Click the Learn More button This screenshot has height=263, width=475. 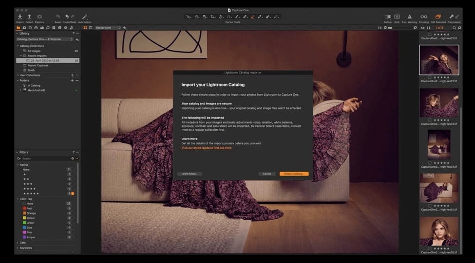190,174
